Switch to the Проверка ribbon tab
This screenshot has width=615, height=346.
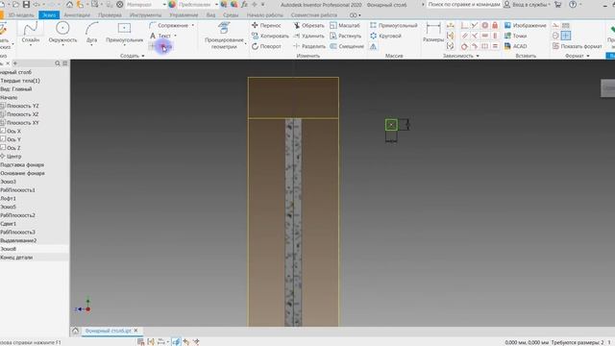coord(110,15)
